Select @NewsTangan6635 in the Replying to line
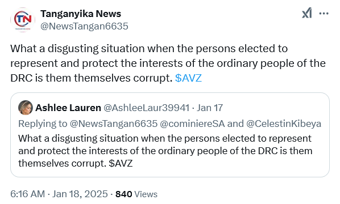Image resolution: width=340 pixels, height=204 pixels. click(x=113, y=124)
